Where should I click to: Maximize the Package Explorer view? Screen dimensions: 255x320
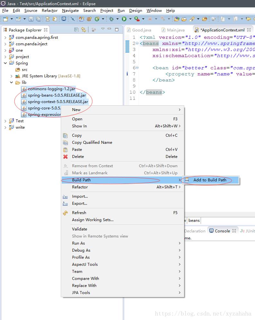tap(117, 30)
